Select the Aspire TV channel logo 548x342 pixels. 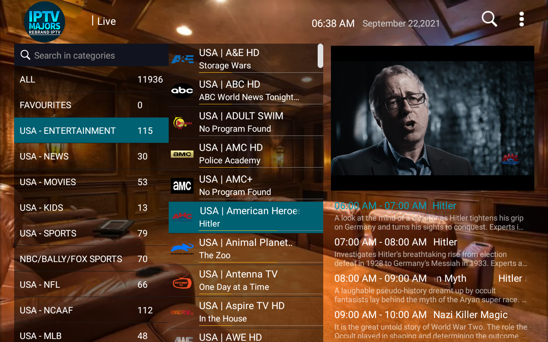point(182,312)
